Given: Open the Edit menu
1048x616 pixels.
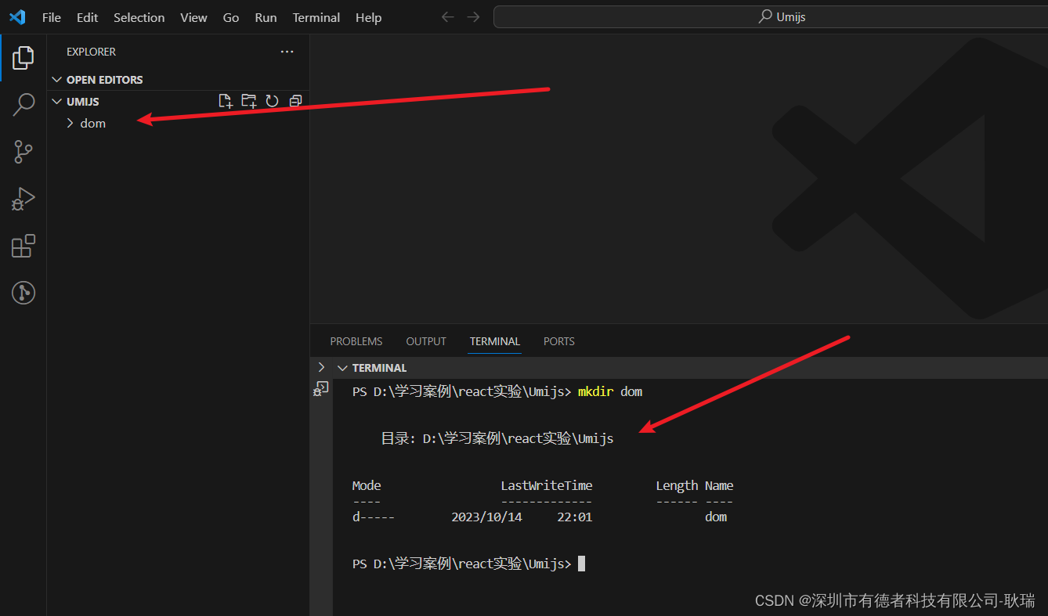Looking at the screenshot, I should 88,17.
